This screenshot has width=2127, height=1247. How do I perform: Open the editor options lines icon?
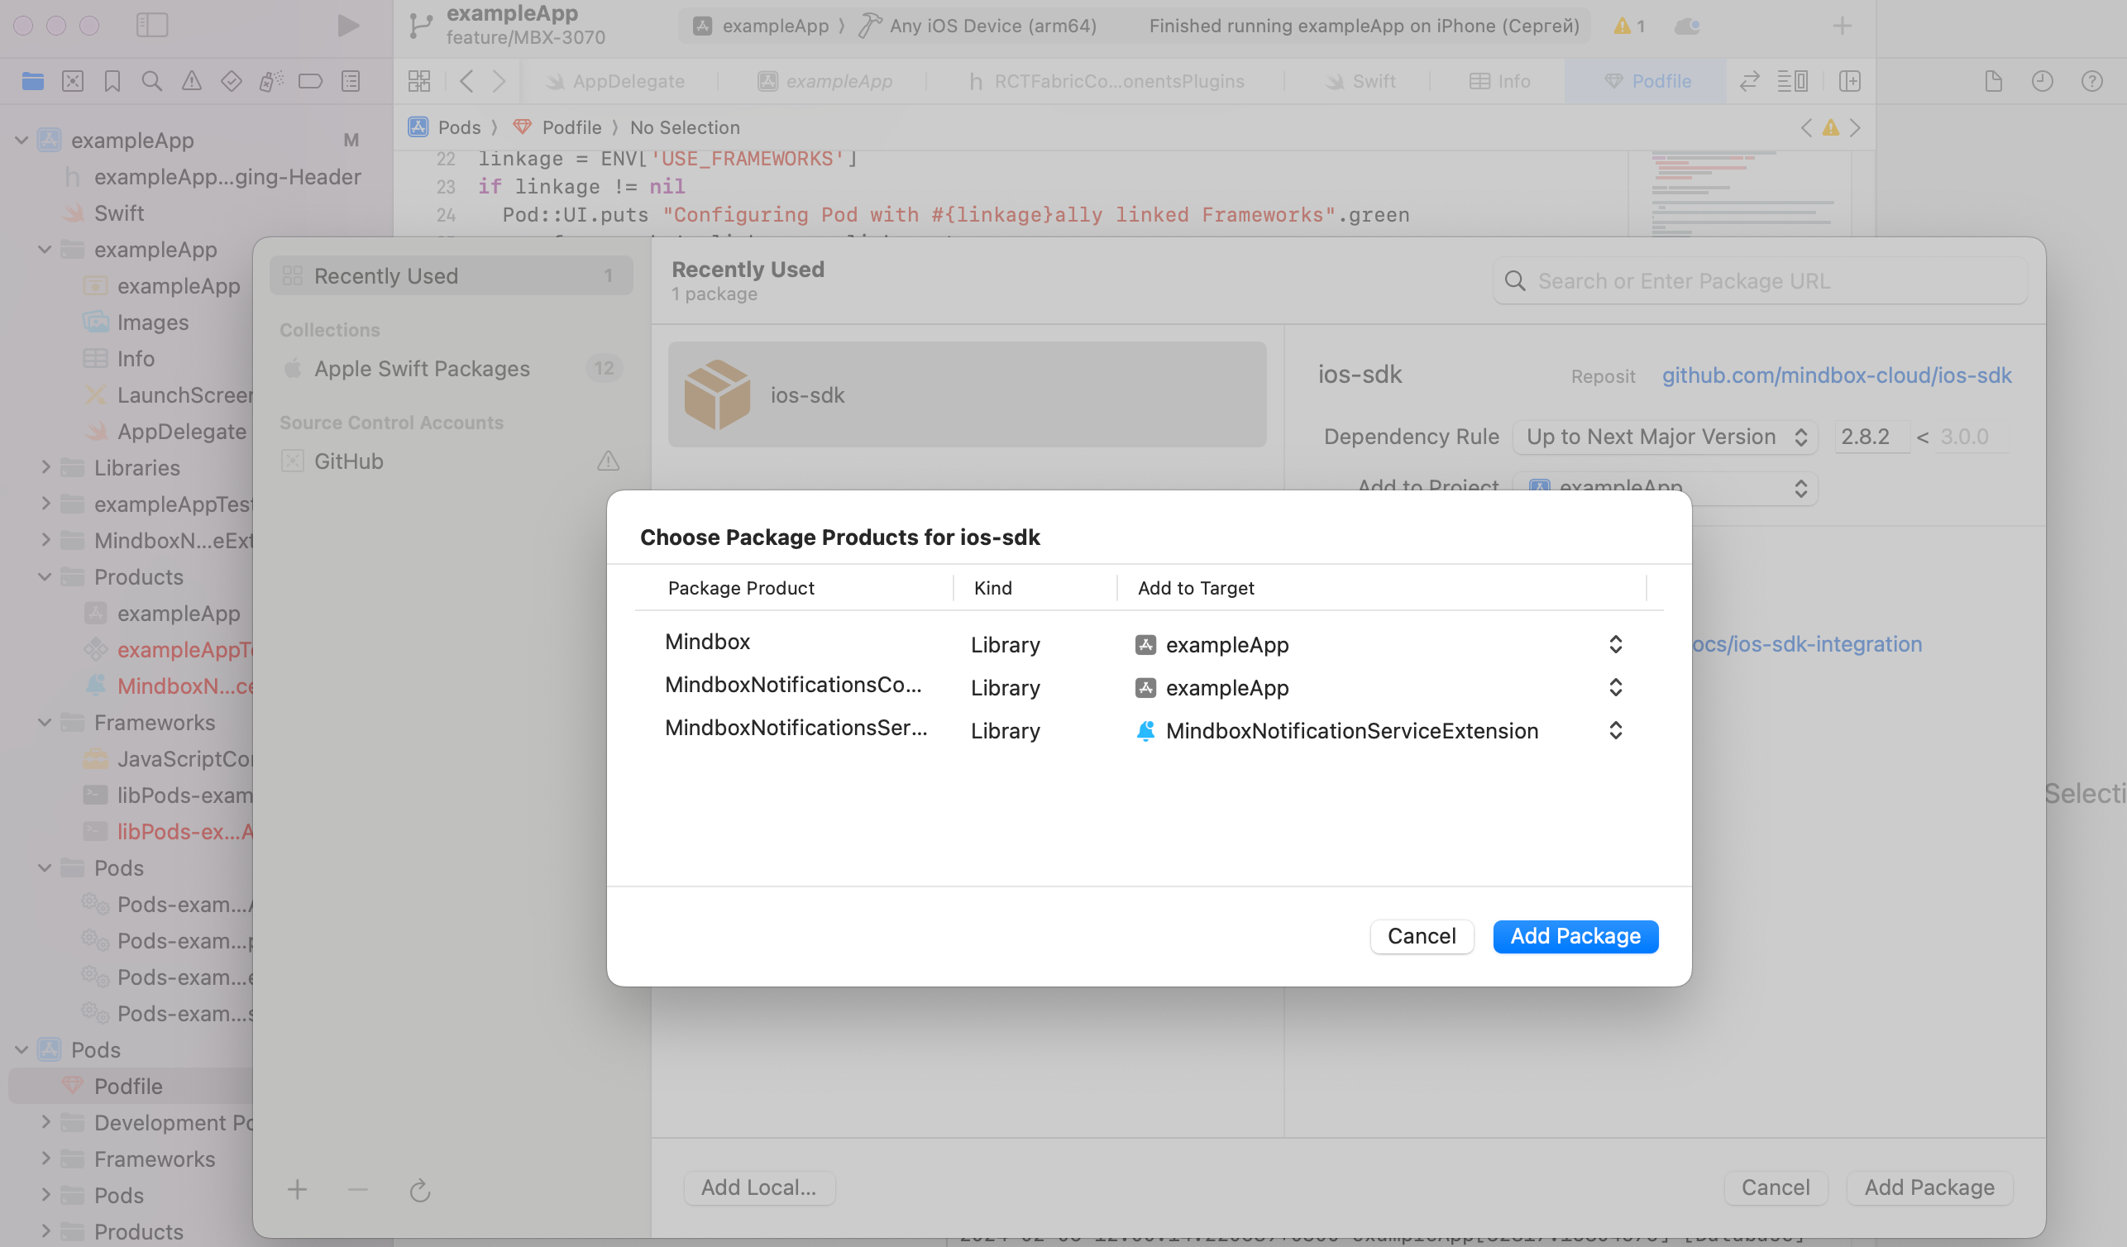1793,81
